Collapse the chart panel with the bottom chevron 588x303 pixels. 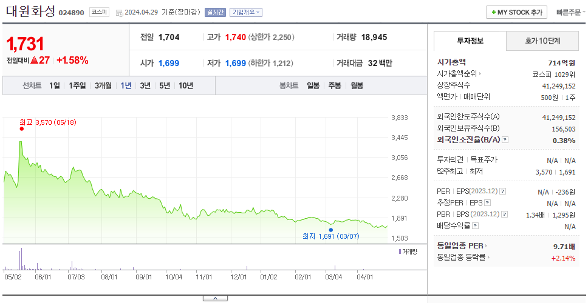[x=215, y=298]
